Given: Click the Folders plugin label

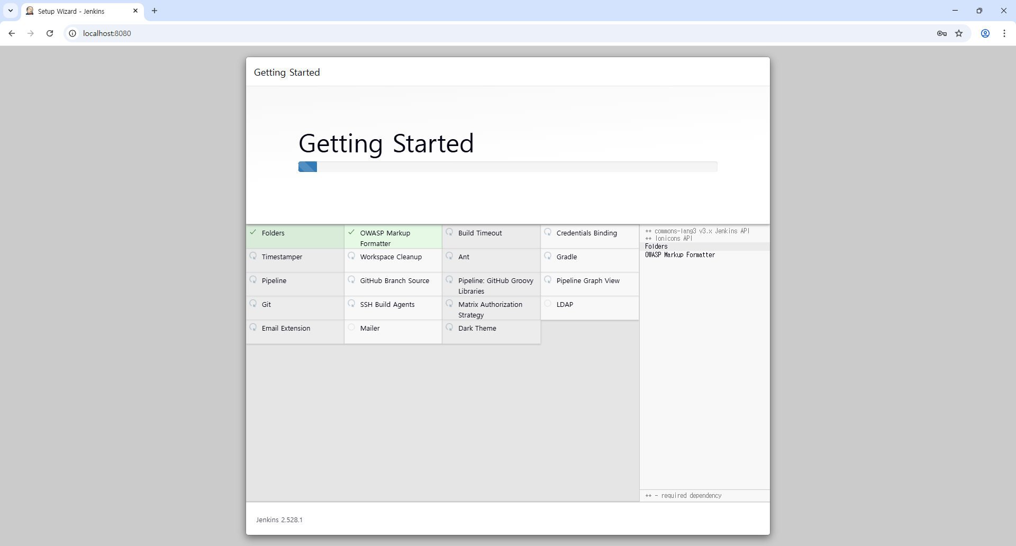Looking at the screenshot, I should point(273,233).
